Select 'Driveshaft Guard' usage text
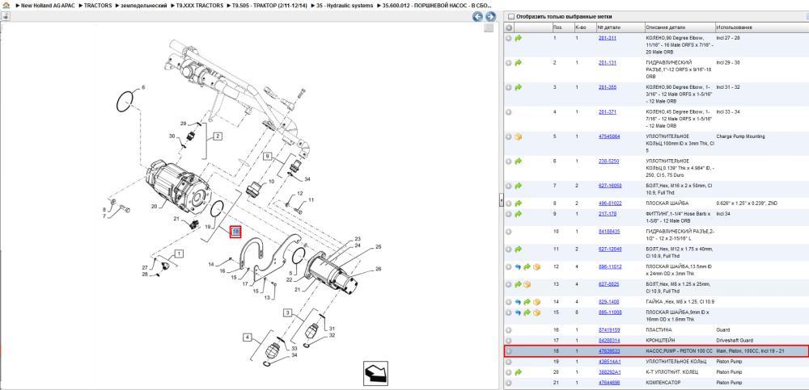 point(734,341)
